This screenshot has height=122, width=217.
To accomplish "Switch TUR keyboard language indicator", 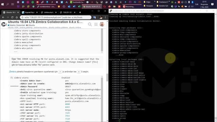I will point(197,4).
